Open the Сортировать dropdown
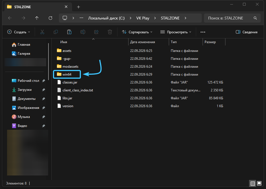 (x=137, y=32)
